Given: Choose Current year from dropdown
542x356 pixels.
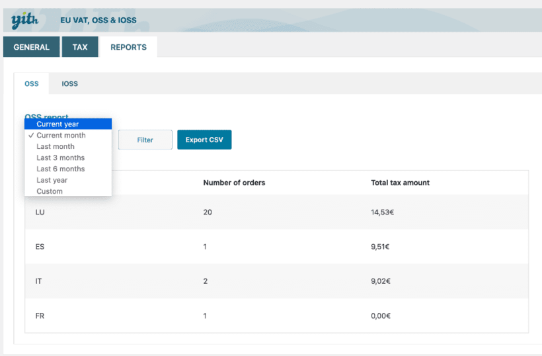Looking at the screenshot, I should tap(68, 124).
